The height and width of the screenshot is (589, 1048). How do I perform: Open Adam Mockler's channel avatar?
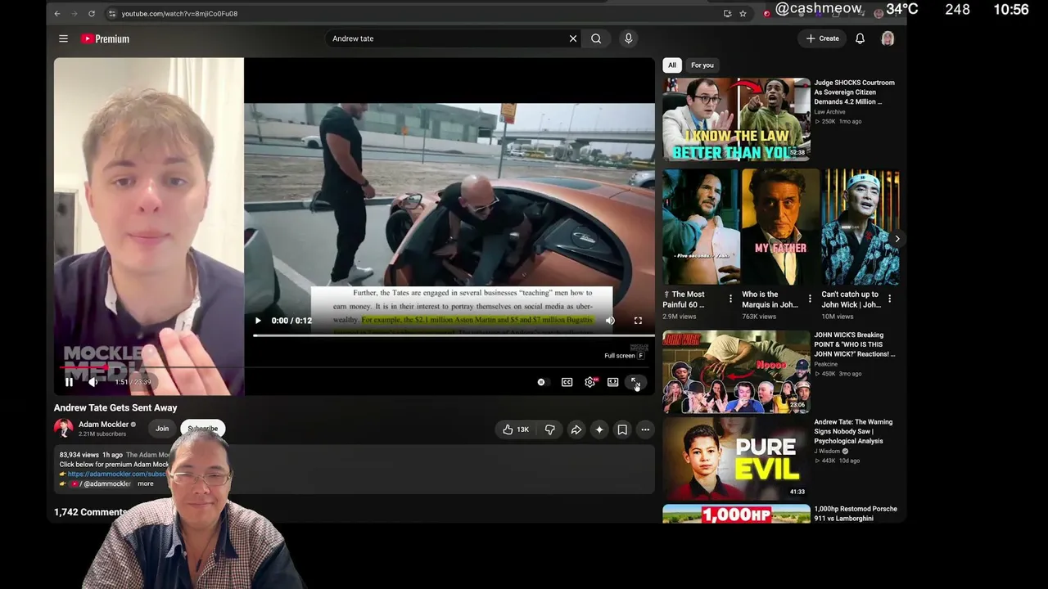click(x=63, y=429)
